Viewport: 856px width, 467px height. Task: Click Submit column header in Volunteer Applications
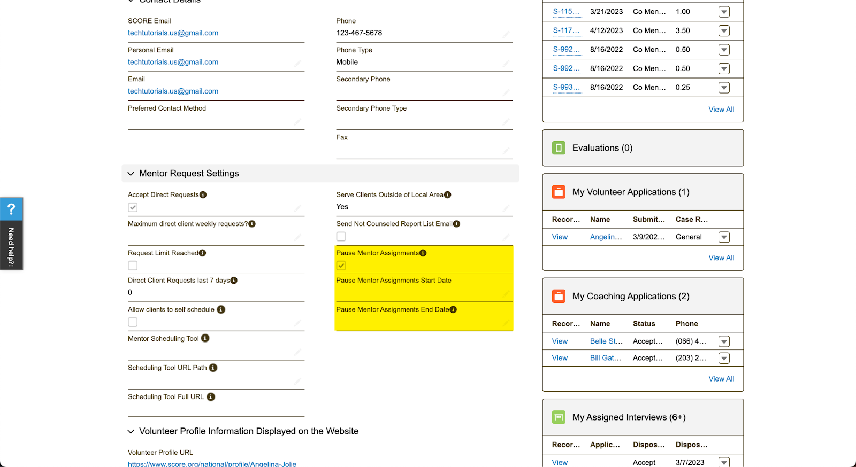pos(649,220)
